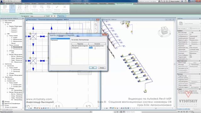Viewport: 201px width, 113px height.
Task: Click the Offset value field in dialog
Action: pyautogui.click(x=97, y=48)
